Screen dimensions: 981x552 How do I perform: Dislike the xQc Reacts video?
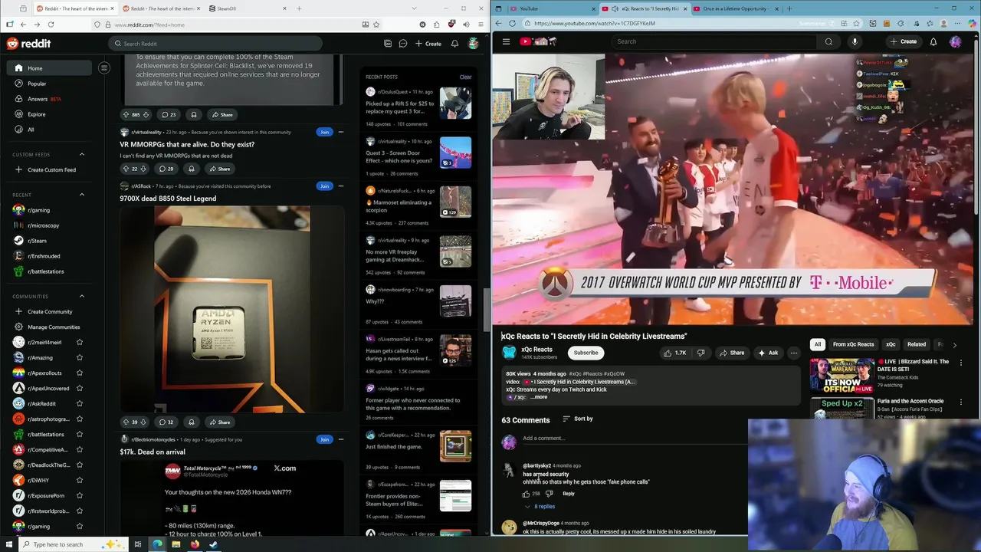pyautogui.click(x=700, y=353)
